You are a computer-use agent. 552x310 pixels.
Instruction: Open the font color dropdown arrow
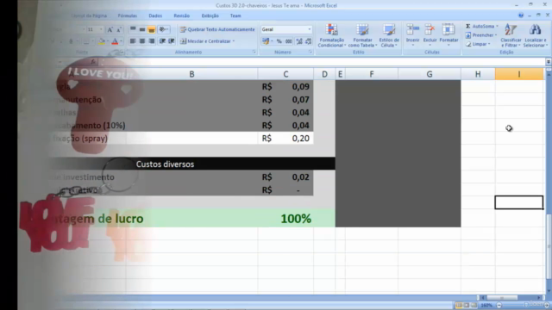coord(121,41)
